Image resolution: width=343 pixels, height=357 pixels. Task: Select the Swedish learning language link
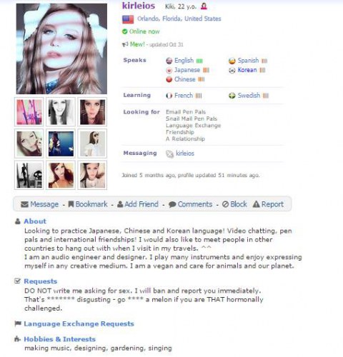249,96
